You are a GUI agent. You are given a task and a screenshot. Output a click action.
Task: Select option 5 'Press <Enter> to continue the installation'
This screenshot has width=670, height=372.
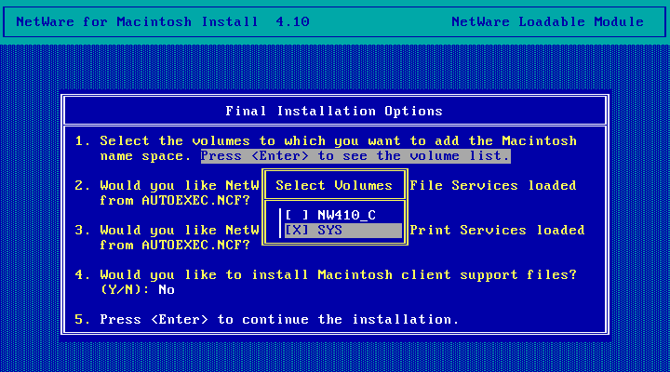click(279, 320)
